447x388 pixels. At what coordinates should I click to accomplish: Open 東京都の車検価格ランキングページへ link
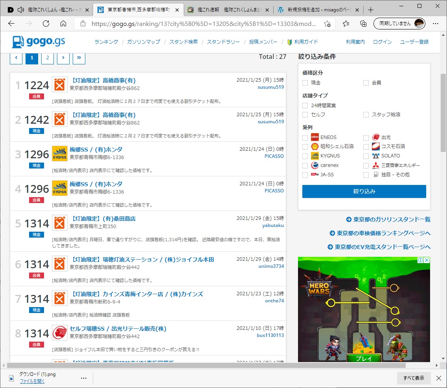tap(380, 233)
